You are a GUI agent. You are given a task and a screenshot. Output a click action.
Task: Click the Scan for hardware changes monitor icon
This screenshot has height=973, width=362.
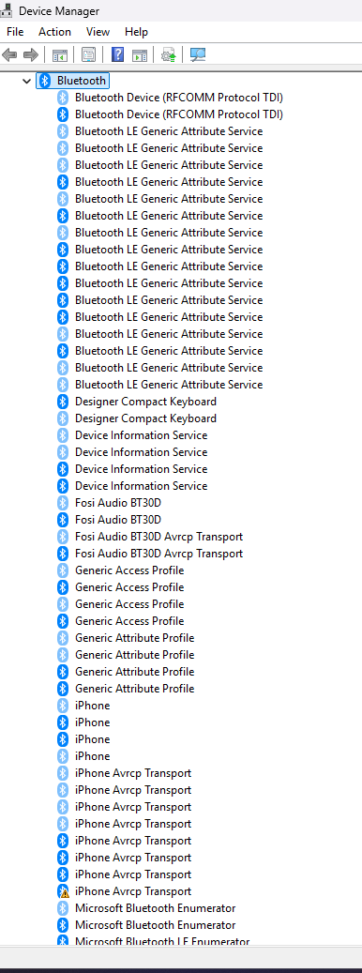pos(198,55)
